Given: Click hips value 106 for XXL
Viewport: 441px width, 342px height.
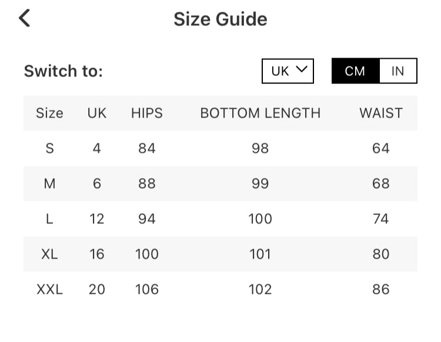Looking at the screenshot, I should (x=147, y=289).
